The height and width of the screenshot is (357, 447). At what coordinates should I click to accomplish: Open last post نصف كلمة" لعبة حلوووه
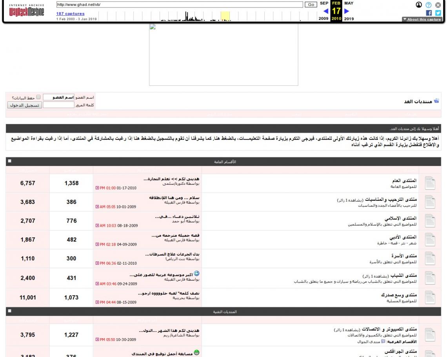click(169, 293)
